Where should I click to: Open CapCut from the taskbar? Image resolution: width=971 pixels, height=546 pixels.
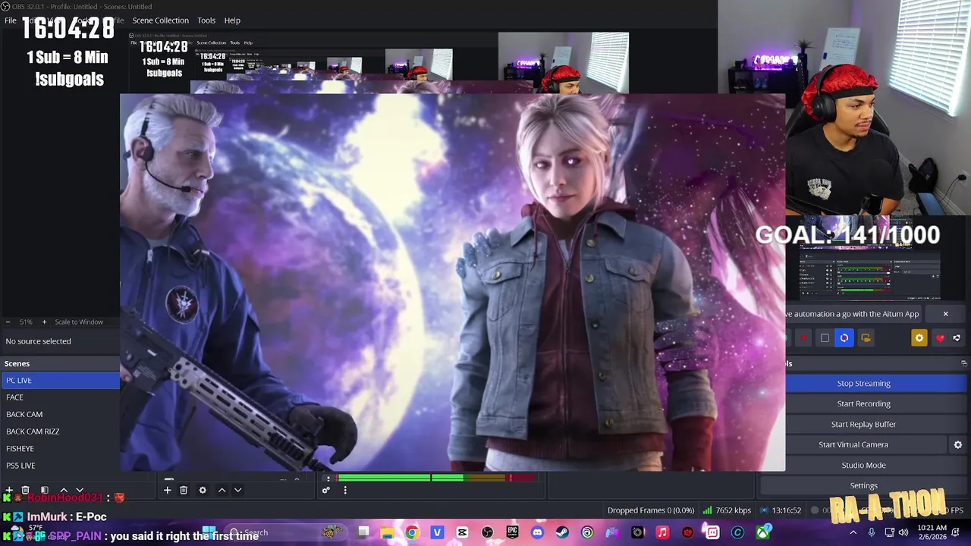[462, 532]
